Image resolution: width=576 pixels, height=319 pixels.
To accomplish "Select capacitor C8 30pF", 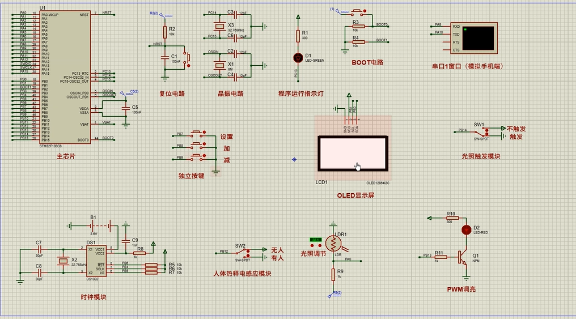I will (40, 273).
